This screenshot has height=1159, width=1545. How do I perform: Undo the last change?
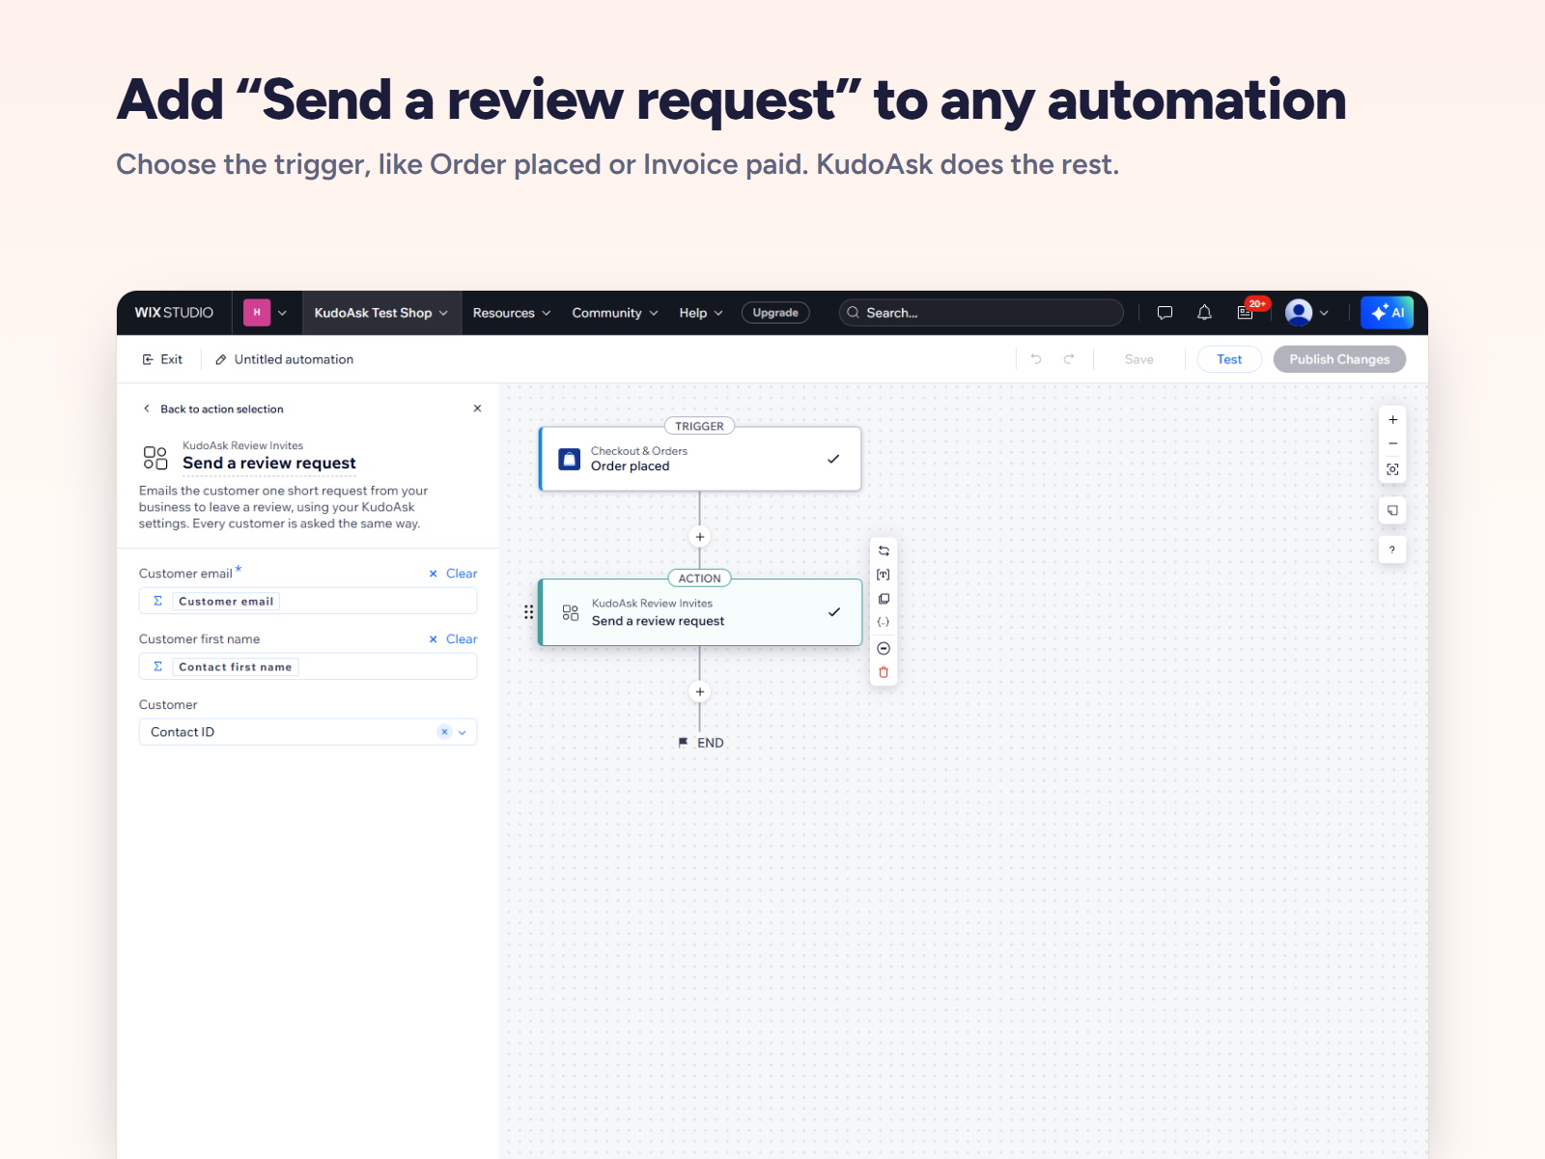tap(1036, 359)
